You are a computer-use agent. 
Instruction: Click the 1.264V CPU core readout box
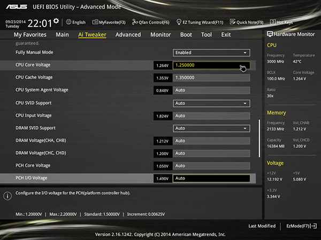(x=163, y=66)
